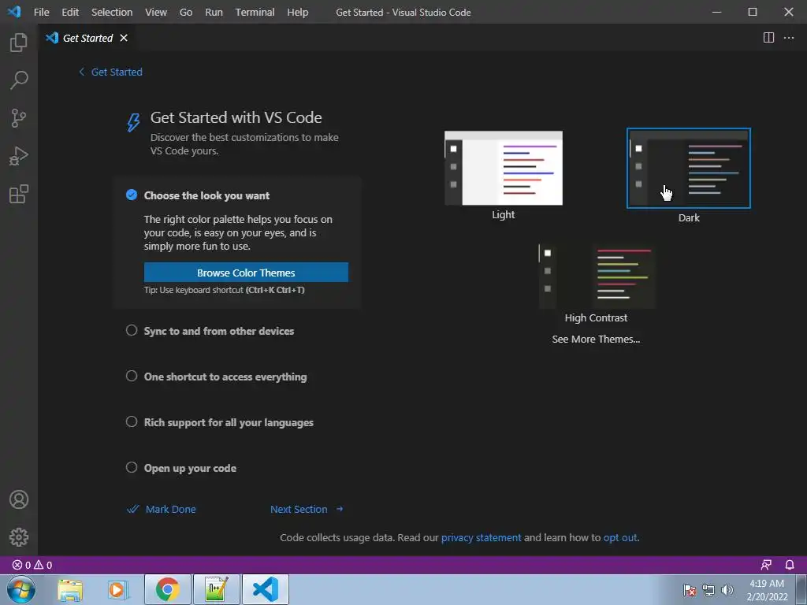807x605 pixels.
Task: Open the Source Control view
Action: tap(19, 118)
